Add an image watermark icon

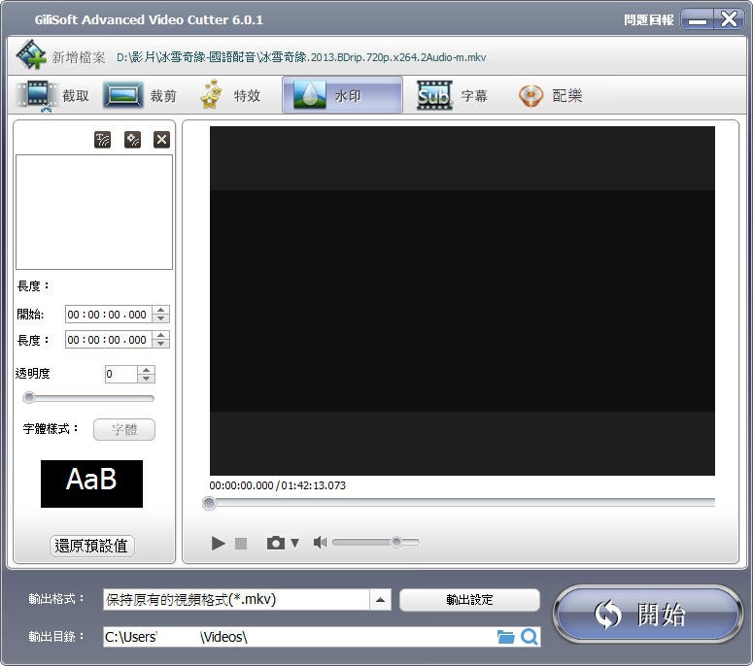coord(132,140)
